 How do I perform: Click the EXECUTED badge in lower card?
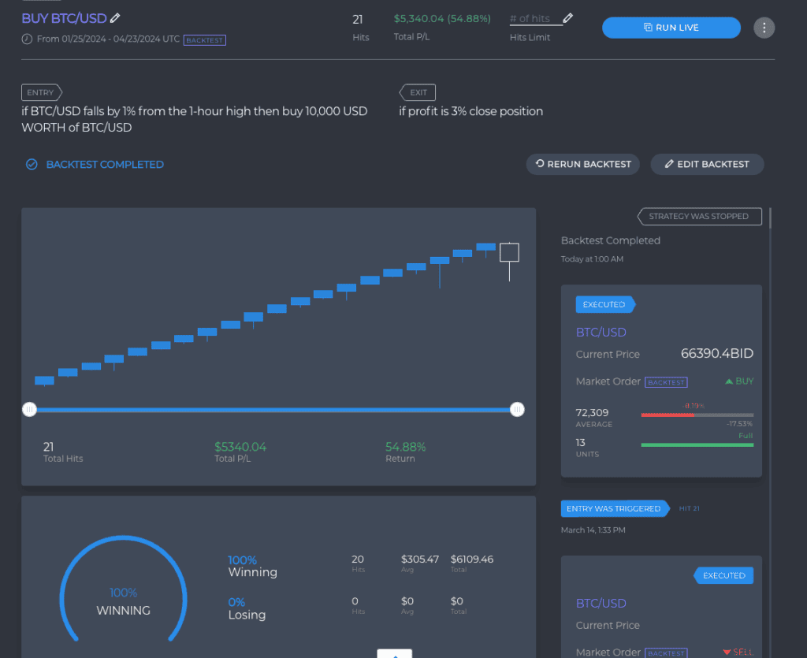[x=723, y=576]
